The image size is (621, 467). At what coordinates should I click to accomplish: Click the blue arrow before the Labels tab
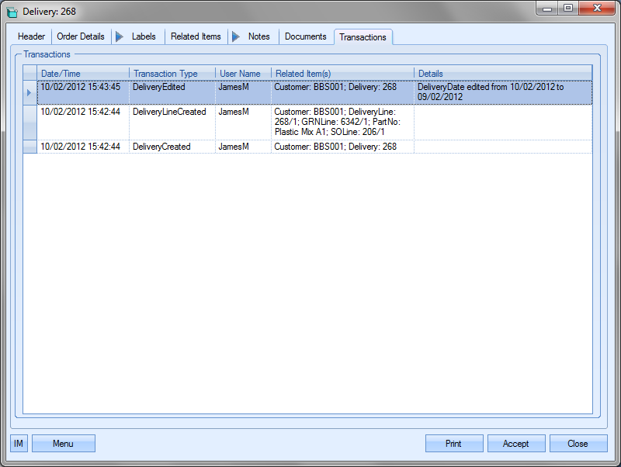pos(119,36)
